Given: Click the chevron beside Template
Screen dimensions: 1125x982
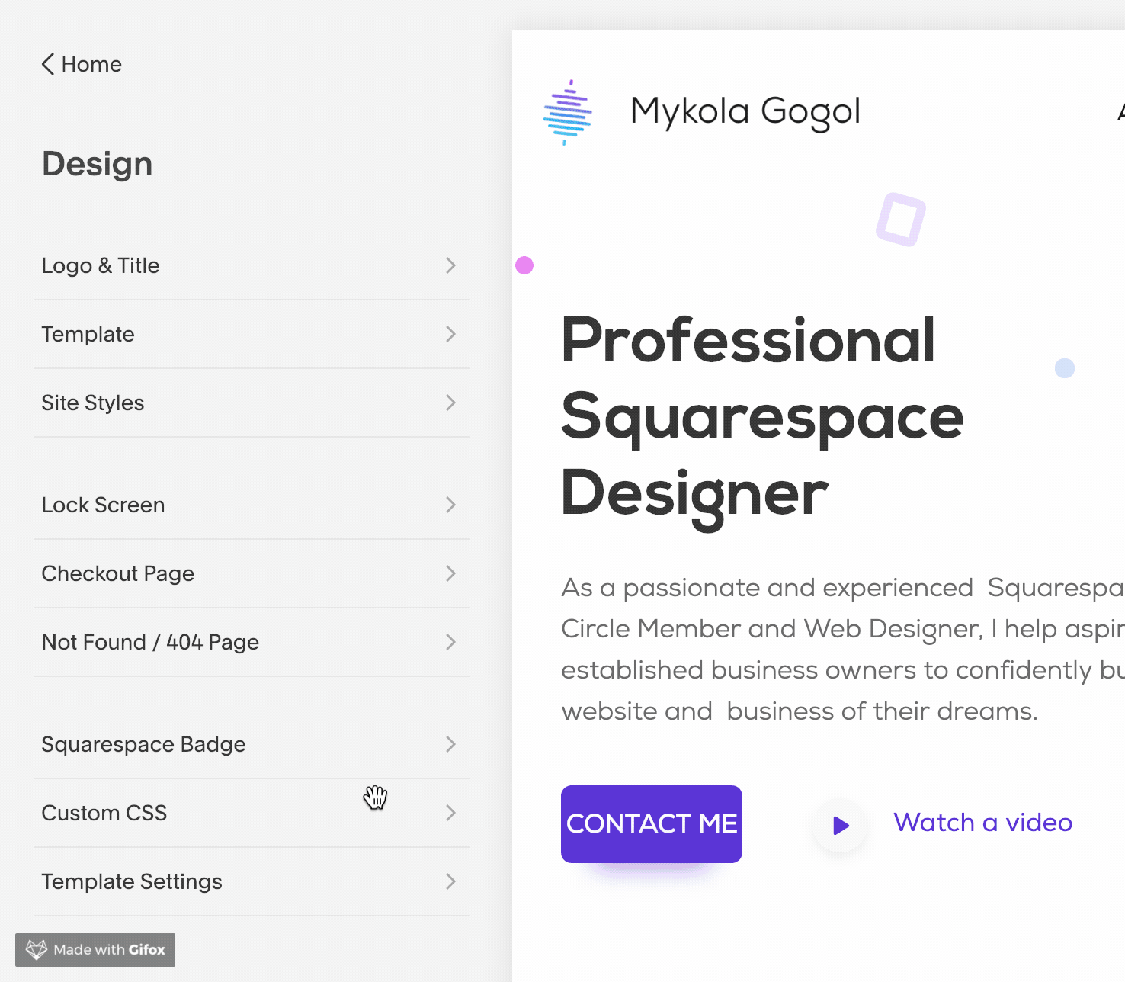Looking at the screenshot, I should pos(450,334).
